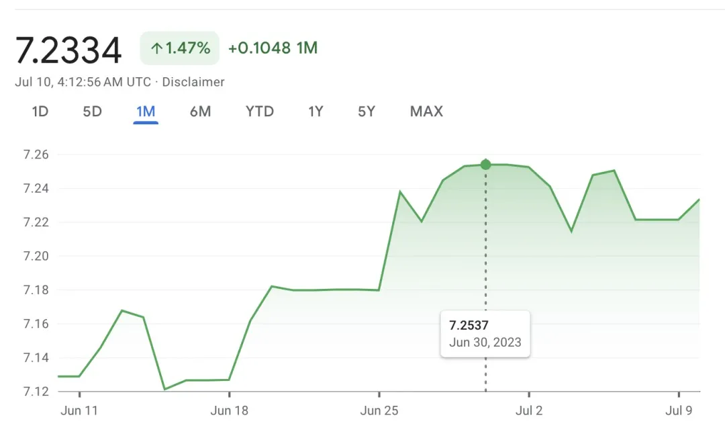Click the Jun 25 date on the axis
The height and width of the screenshot is (436, 725).
click(379, 410)
